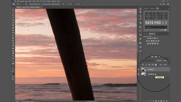Screen dimensions: 181x102
Task: Click the foreground color swatch
Action: click(x=12, y=73)
